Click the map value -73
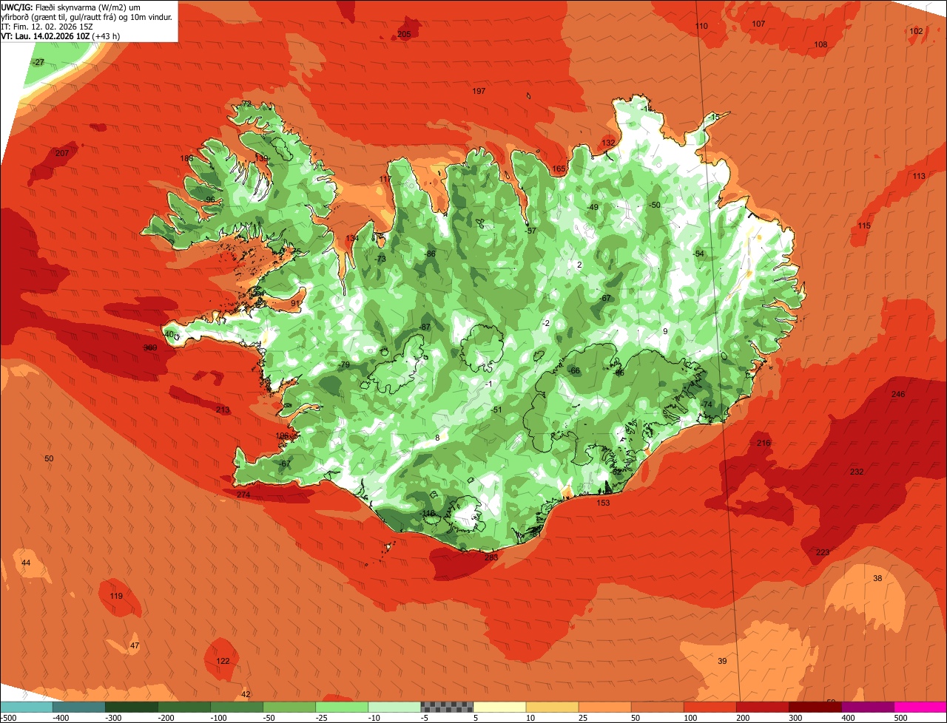Viewport: 947px width, 723px height. [380, 259]
